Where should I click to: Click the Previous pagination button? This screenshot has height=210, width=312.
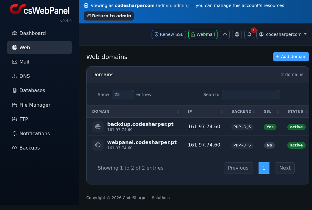[238, 168]
